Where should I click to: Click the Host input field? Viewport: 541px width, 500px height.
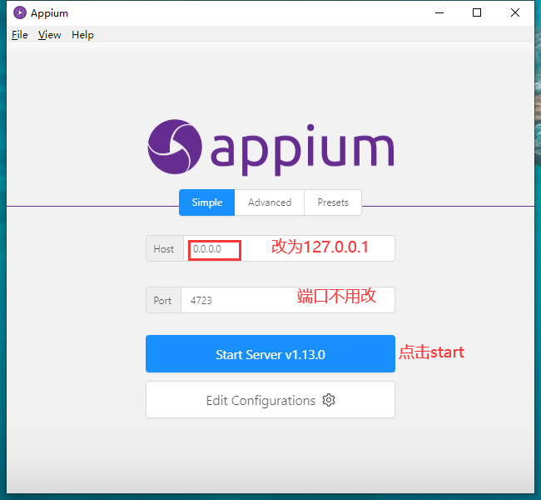tap(289, 248)
